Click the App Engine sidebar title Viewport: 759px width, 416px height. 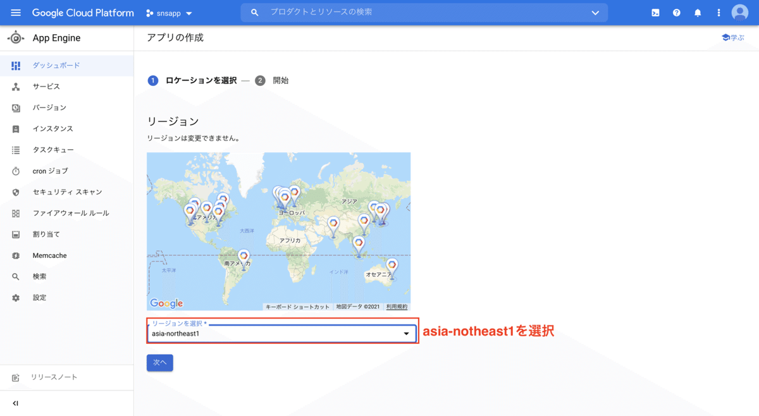(x=56, y=38)
